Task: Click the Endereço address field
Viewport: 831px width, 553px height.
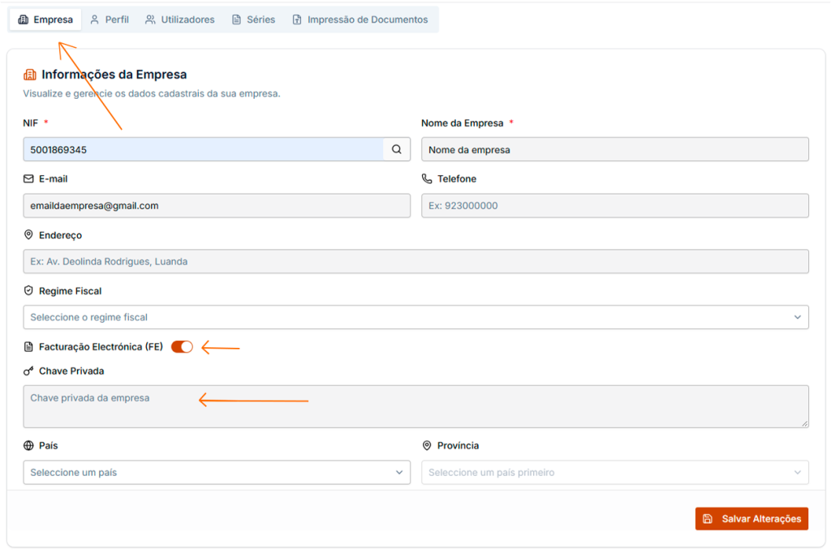Action: click(x=416, y=261)
